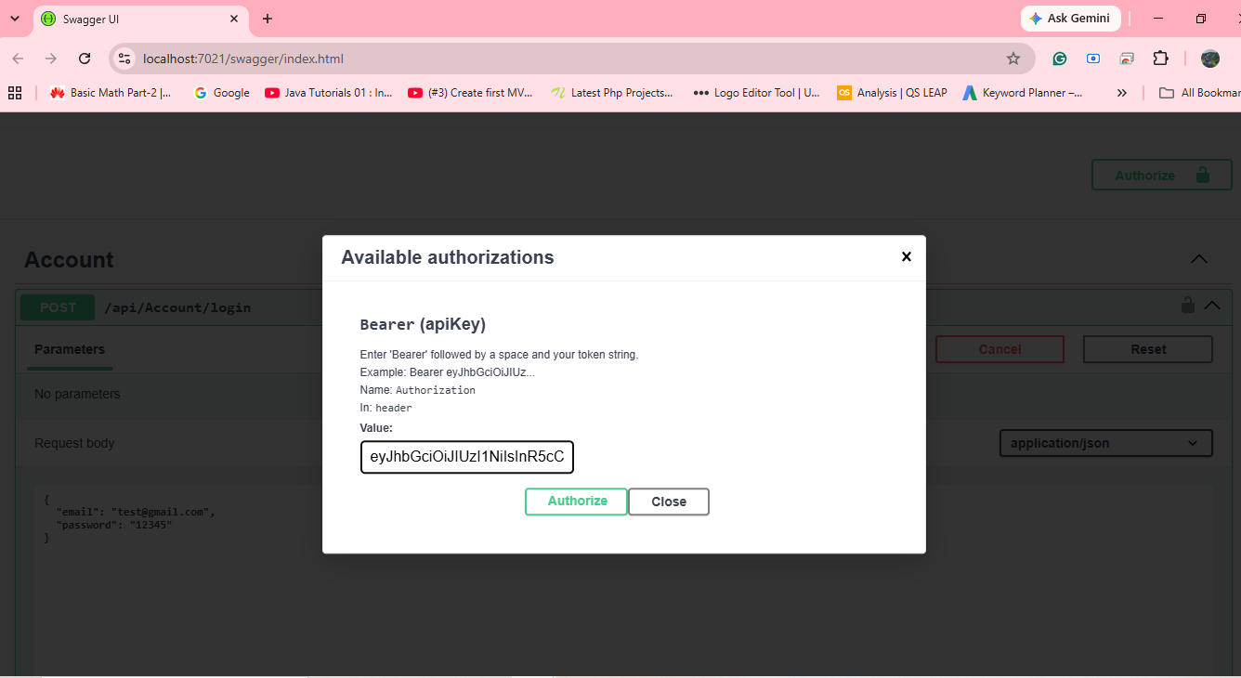Click the red Cancel button
Viewport: 1241px width, 678px height.
pos(999,349)
